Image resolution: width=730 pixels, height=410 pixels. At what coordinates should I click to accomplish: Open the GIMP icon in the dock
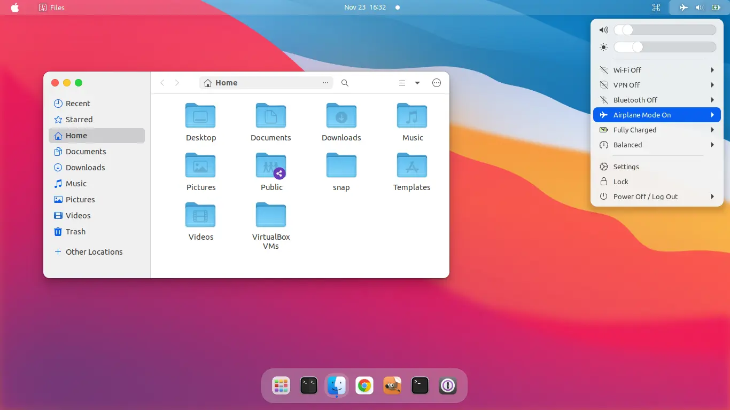point(392,385)
